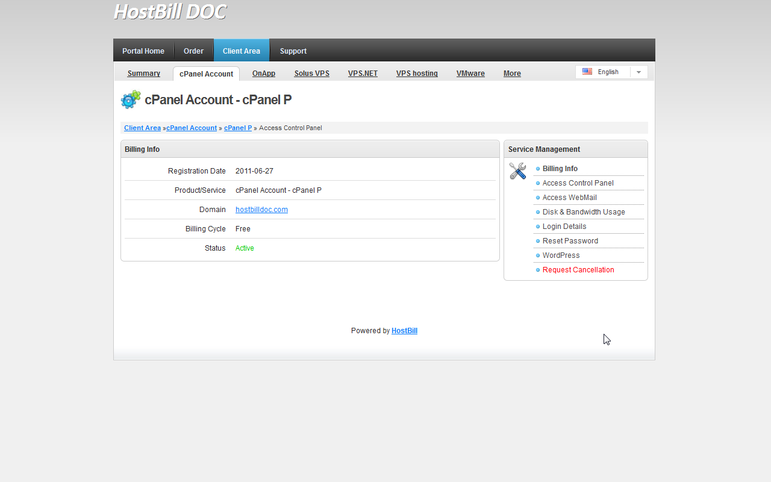Select Client Area in the navigation bar

[242, 51]
